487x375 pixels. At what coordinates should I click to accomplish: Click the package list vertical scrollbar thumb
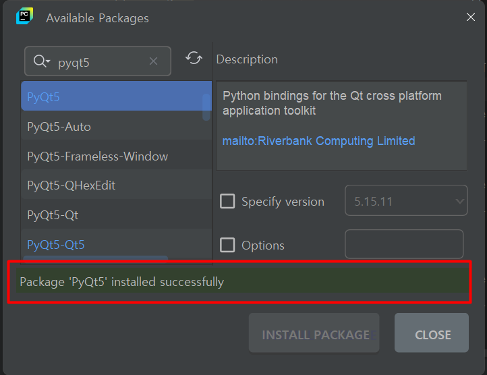point(206,107)
